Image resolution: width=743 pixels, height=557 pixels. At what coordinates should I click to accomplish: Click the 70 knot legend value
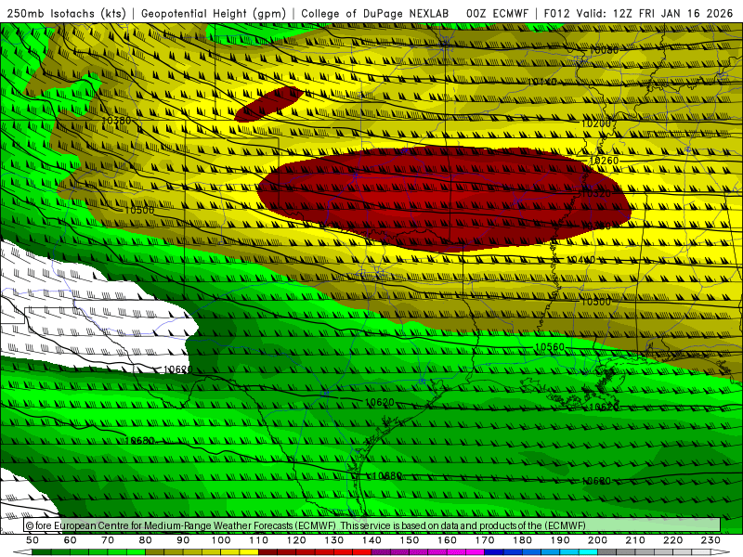click(108, 540)
